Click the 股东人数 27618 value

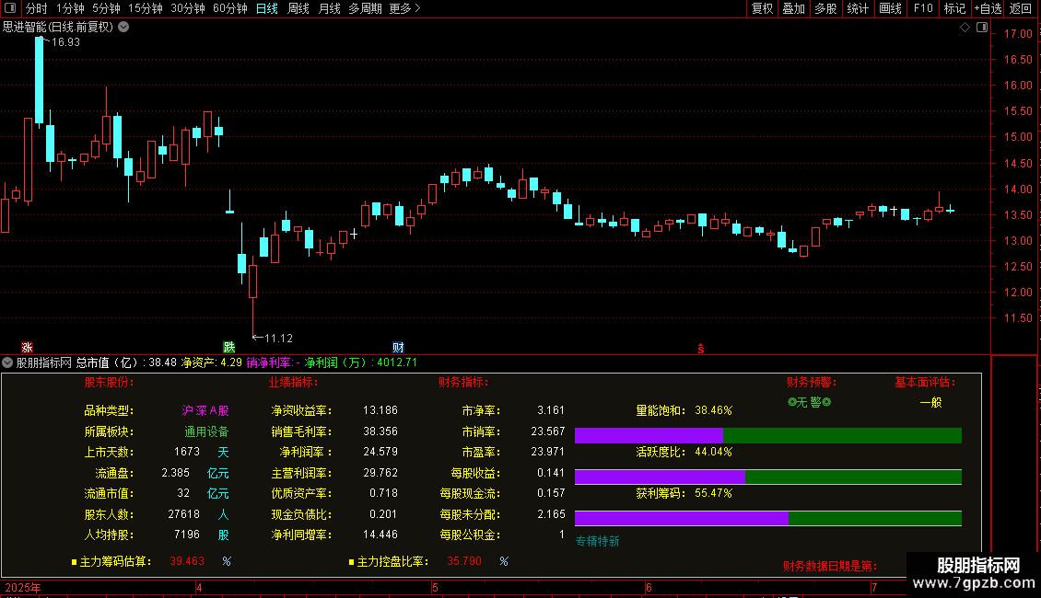click(x=184, y=514)
